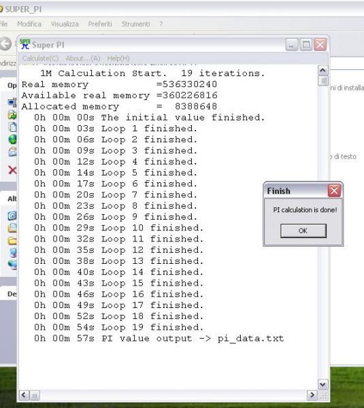Open the Preferiti menu

100,24
